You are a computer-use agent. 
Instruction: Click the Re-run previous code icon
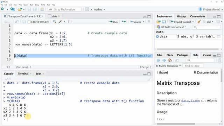coord(124,22)
